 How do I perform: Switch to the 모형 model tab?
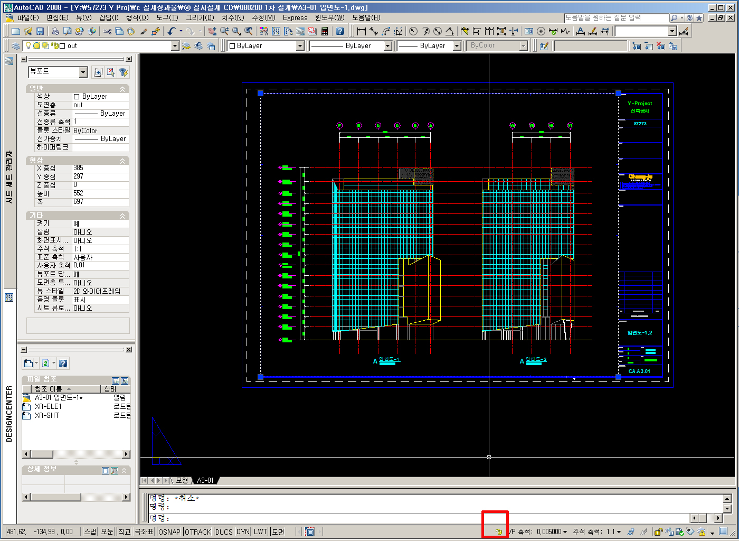[182, 480]
